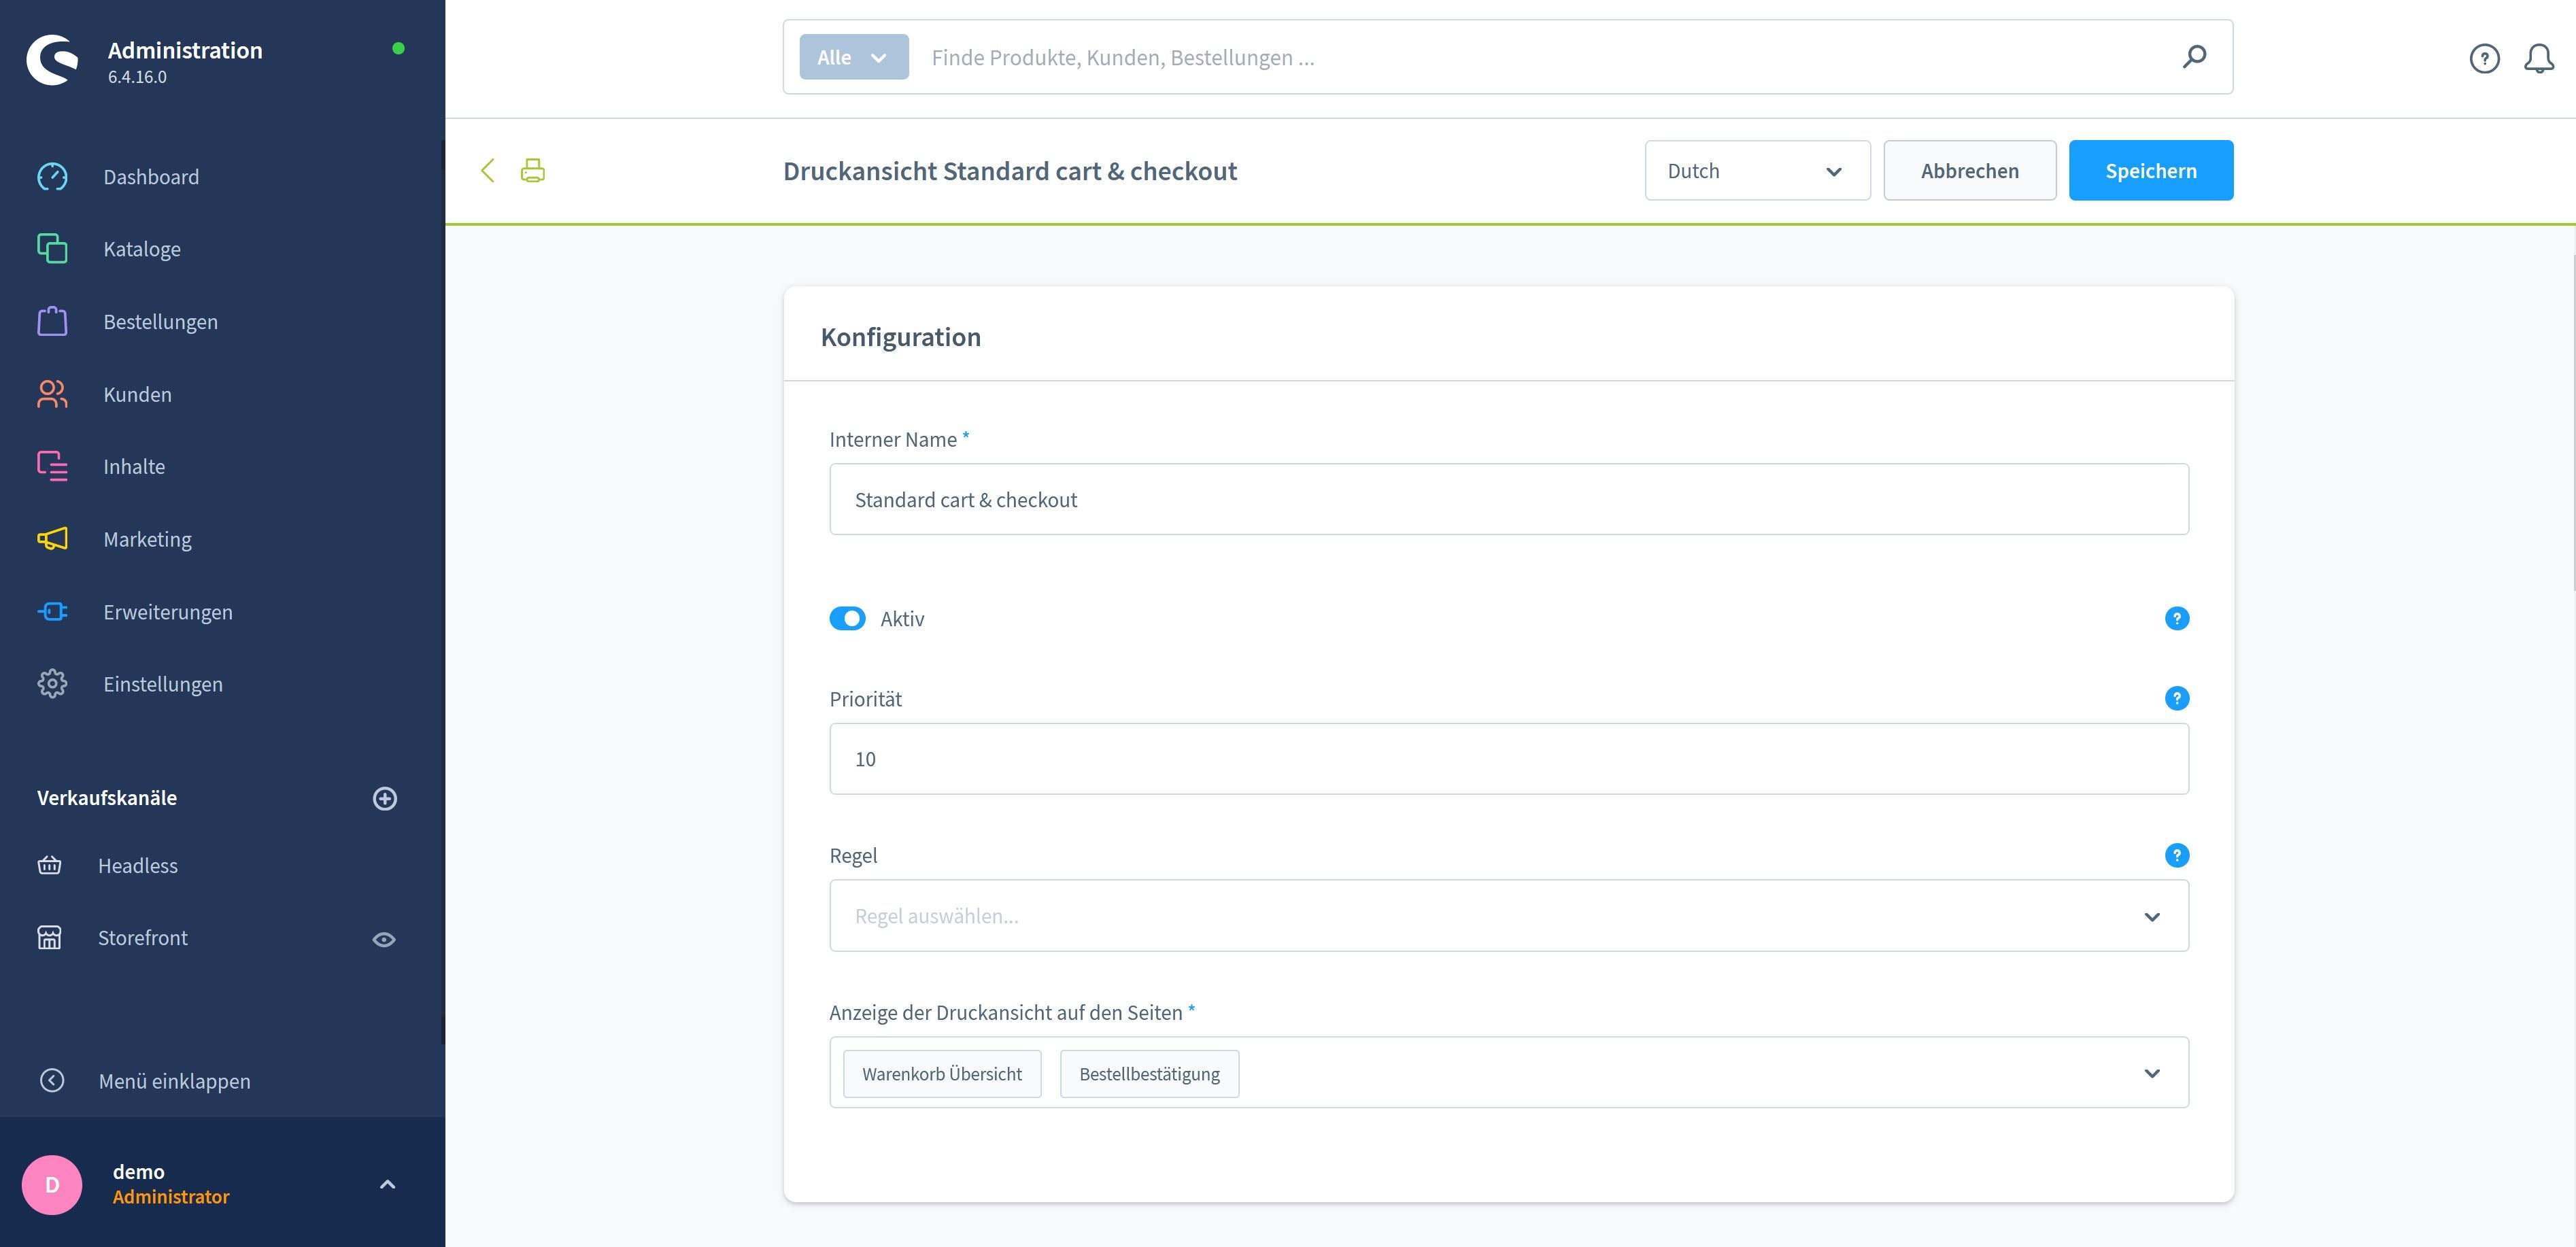The width and height of the screenshot is (2576, 1247).
Task: Click the Dashboard gauge icon
Action: pyautogui.click(x=52, y=177)
